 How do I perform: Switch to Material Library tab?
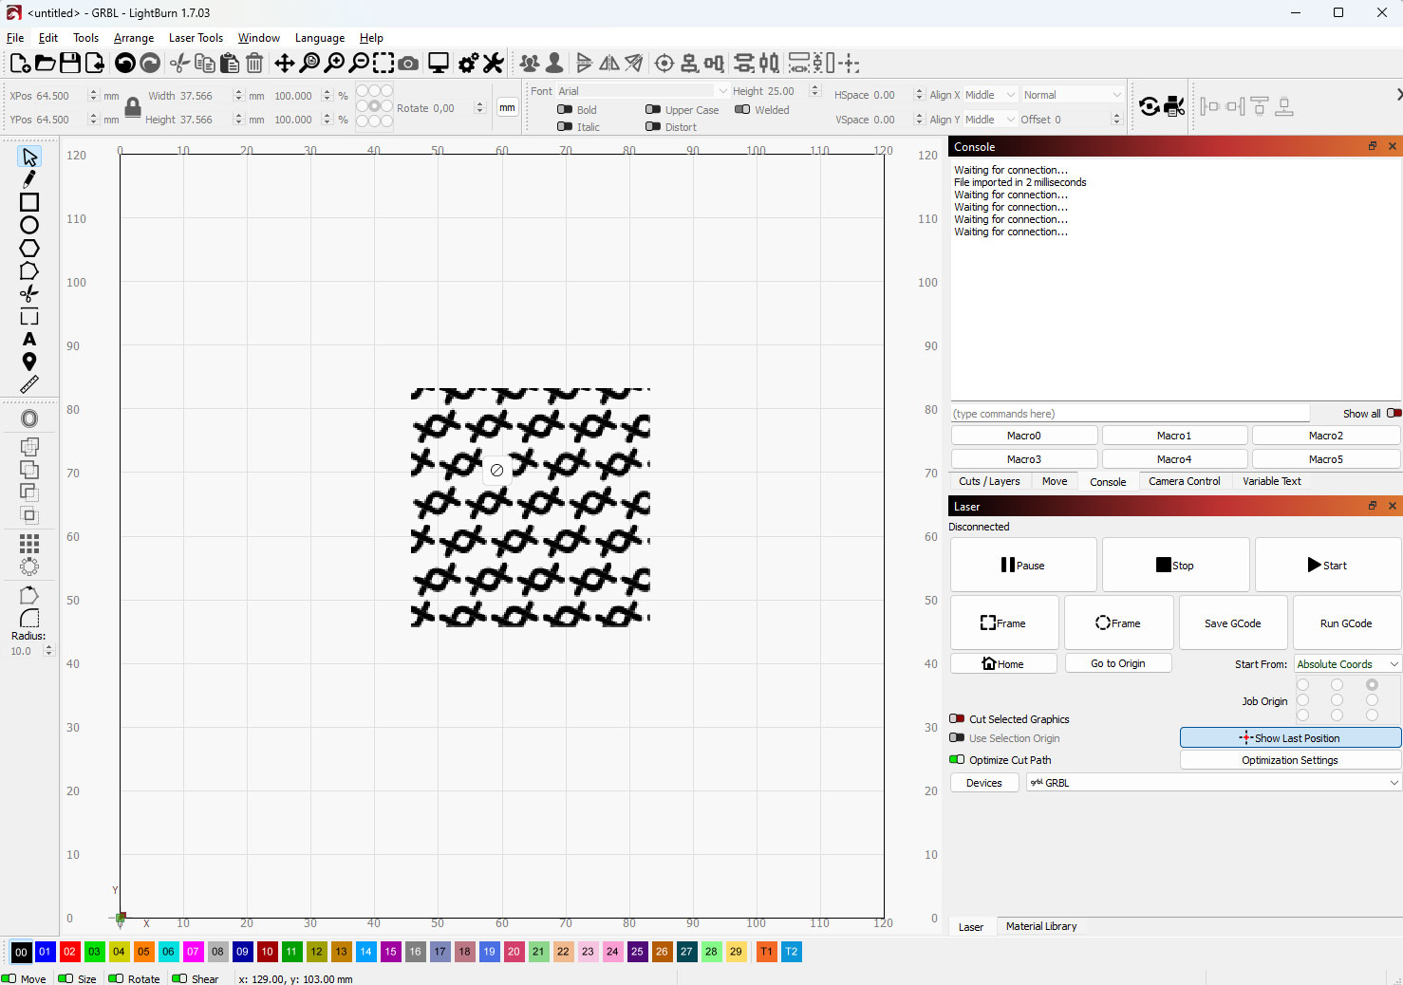[1040, 926]
